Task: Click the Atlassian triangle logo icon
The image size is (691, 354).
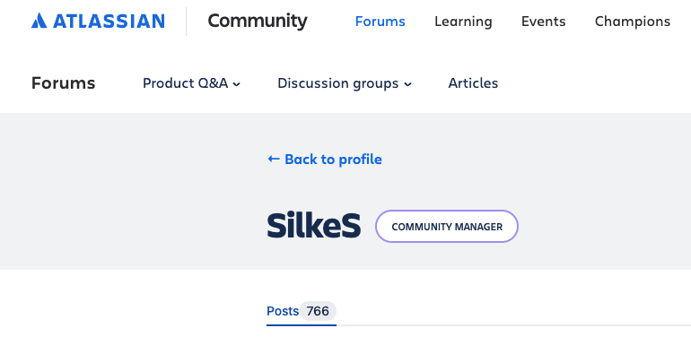Action: (39, 21)
